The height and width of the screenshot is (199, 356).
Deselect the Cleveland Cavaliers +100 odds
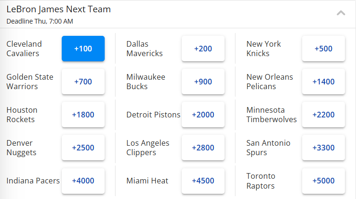coord(83,49)
